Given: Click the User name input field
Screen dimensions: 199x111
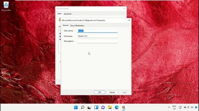Looking at the screenshot, I should coord(97,31).
